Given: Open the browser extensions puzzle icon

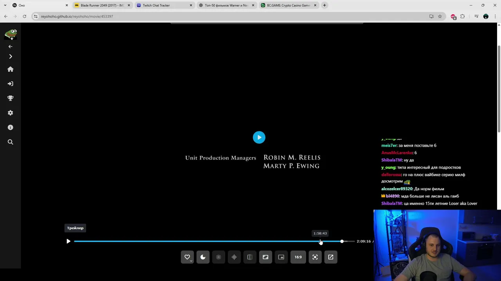Looking at the screenshot, I should point(463,16).
